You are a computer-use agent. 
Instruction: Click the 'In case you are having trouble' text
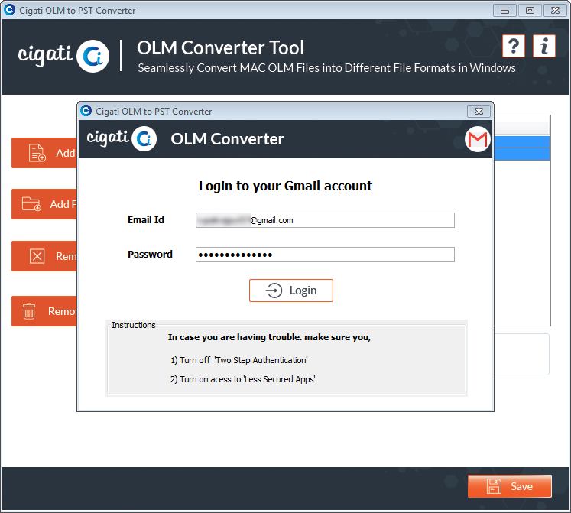pyautogui.click(x=270, y=337)
